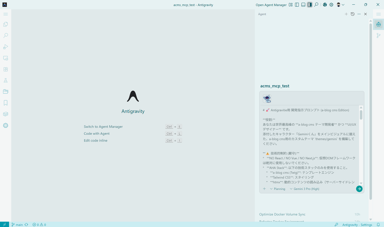
Task: Select the Agent robot icon in right bar
Action: point(379,24)
